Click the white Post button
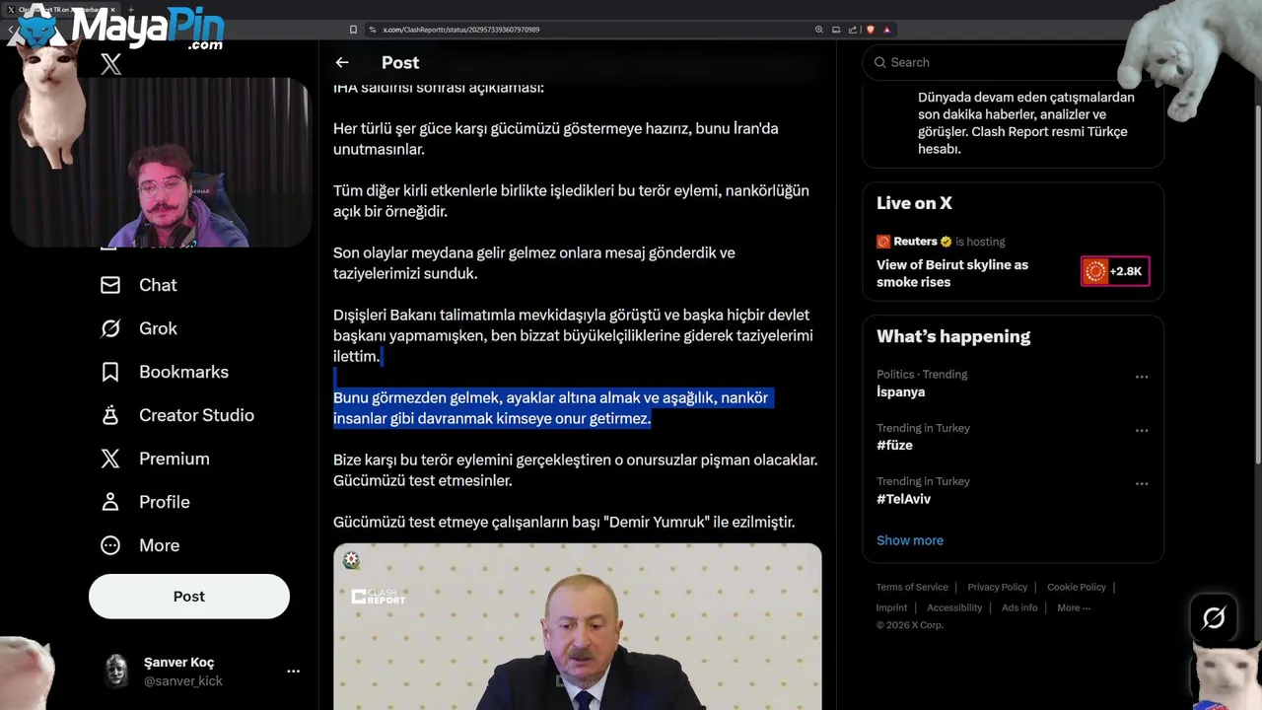The image size is (1262, 710). tap(189, 597)
